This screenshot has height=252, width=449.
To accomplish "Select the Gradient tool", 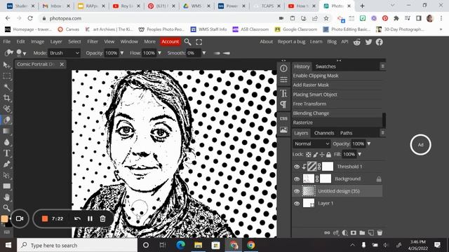I will pyautogui.click(x=6, y=131).
